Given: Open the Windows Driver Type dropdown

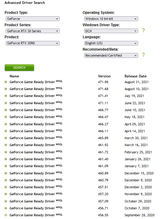Looking at the screenshot, I should [111, 31].
